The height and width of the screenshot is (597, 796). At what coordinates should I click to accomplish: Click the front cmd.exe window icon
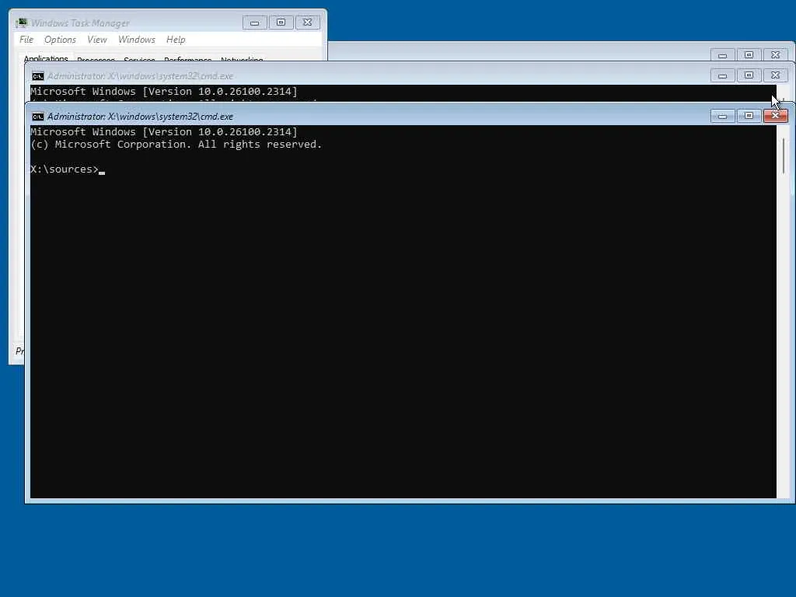[x=37, y=117]
